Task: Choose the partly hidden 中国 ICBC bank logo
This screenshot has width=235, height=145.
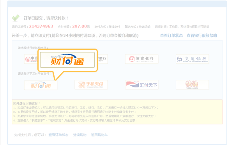Action: pyautogui.click(x=31, y=59)
